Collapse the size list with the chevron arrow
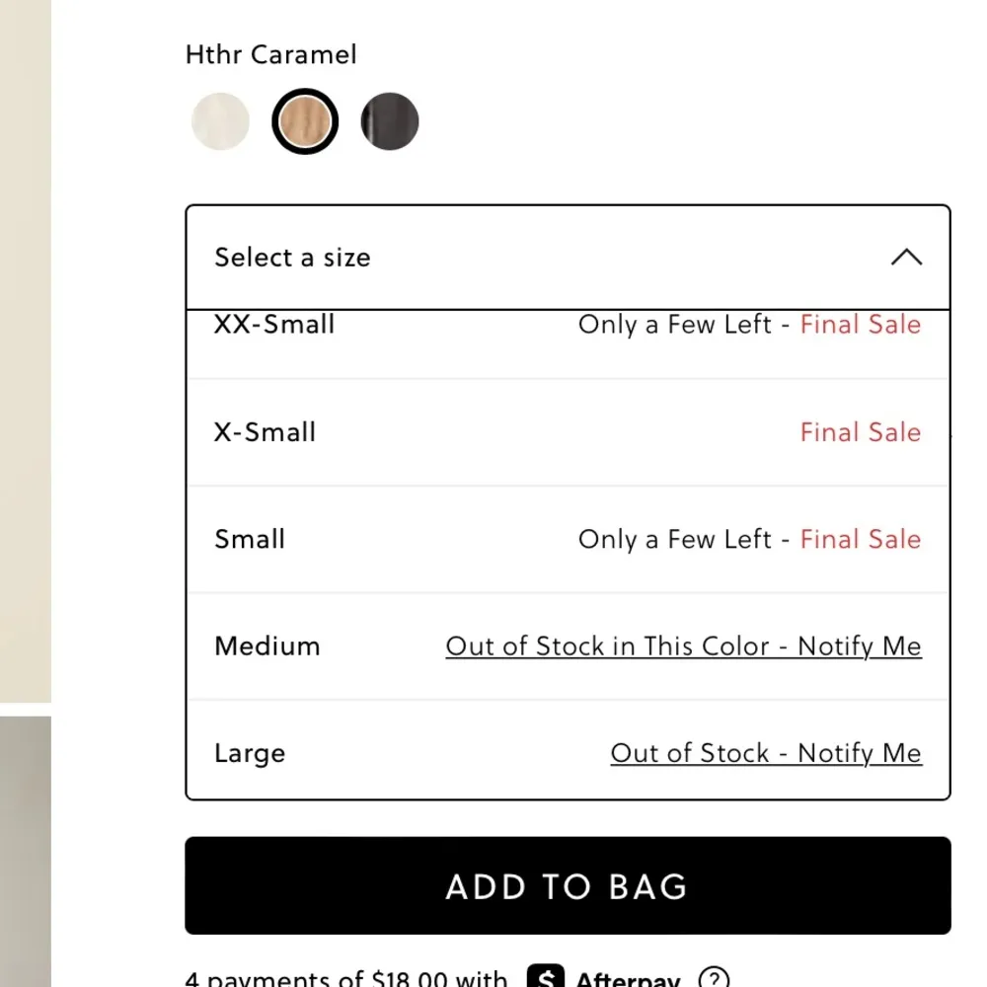Image resolution: width=987 pixels, height=987 pixels. pos(906,258)
